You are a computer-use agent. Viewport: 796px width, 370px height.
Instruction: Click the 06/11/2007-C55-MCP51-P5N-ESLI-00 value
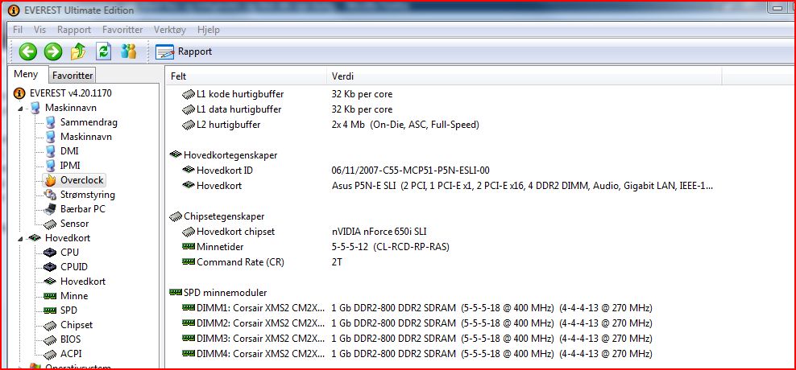(411, 171)
